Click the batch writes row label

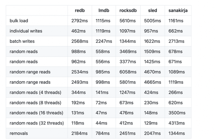pyautogui.click(x=22, y=41)
